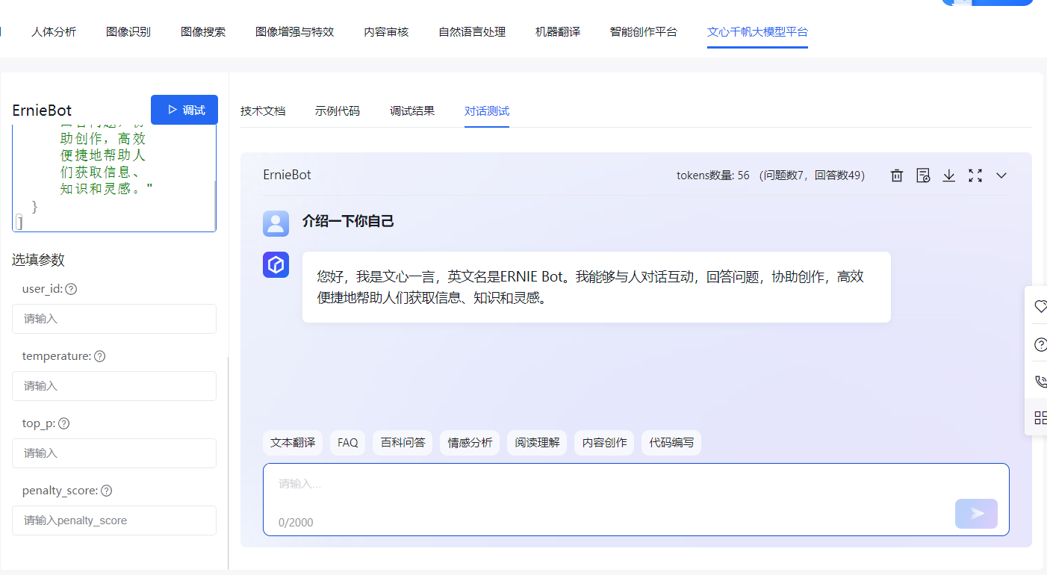Click the tokens数量: 56 counter text
Image resolution: width=1047 pixels, height=575 pixels.
(x=713, y=175)
